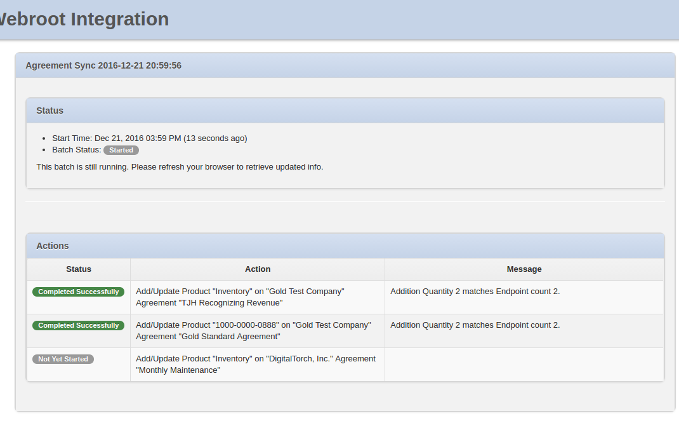This screenshot has width=679, height=430.
Task: Select action text for TJH Recognizing Revenue agreement
Action: click(240, 297)
